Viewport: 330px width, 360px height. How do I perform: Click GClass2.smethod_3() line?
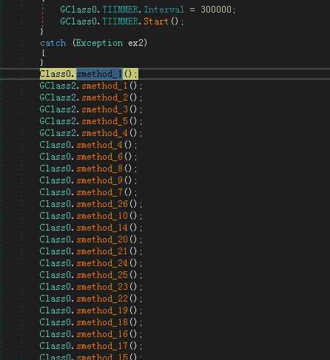click(91, 109)
